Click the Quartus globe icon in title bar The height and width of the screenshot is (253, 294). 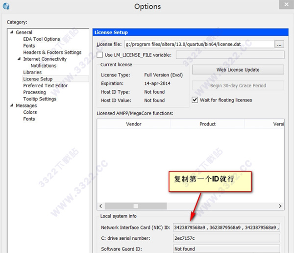[x=6, y=6]
